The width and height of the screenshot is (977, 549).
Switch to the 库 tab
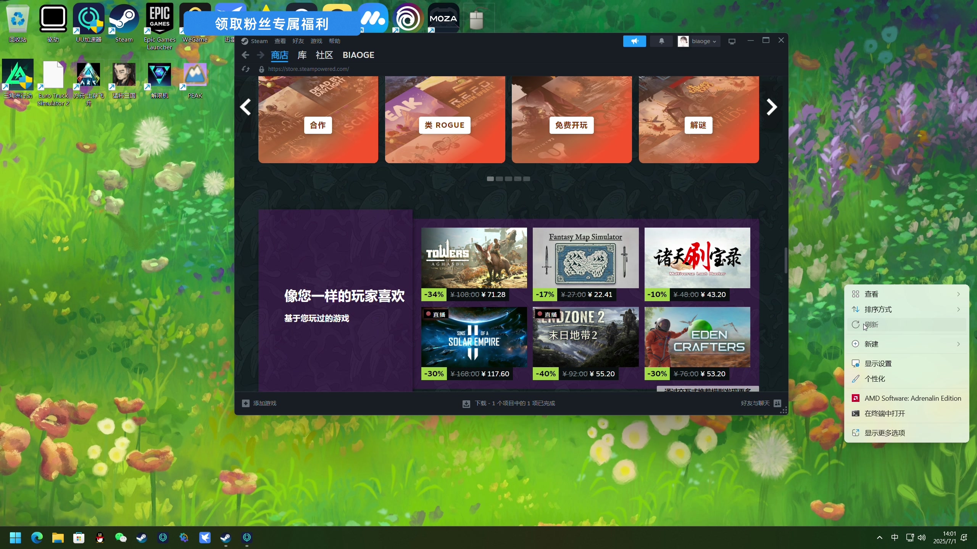[302, 55]
